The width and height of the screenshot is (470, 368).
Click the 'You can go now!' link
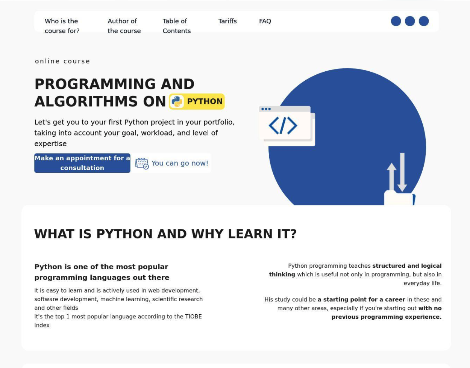tap(180, 163)
